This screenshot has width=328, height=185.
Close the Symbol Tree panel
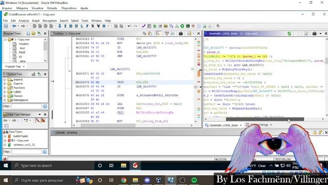tap(45, 74)
